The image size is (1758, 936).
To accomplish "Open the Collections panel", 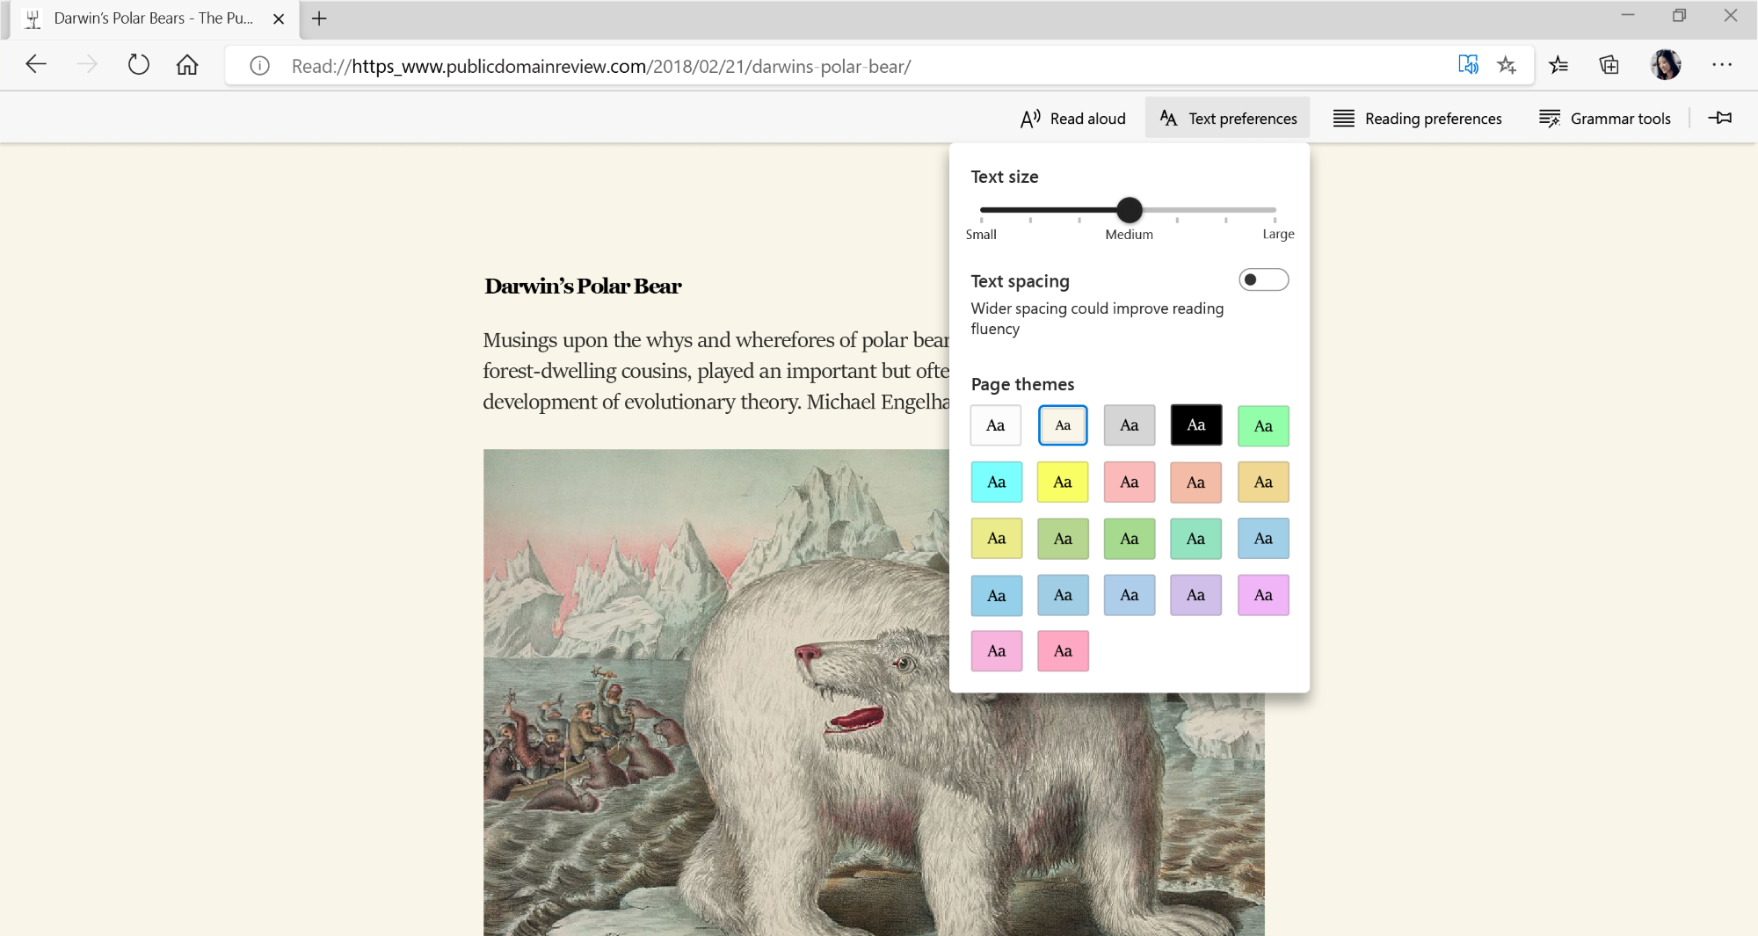I will 1609,65.
